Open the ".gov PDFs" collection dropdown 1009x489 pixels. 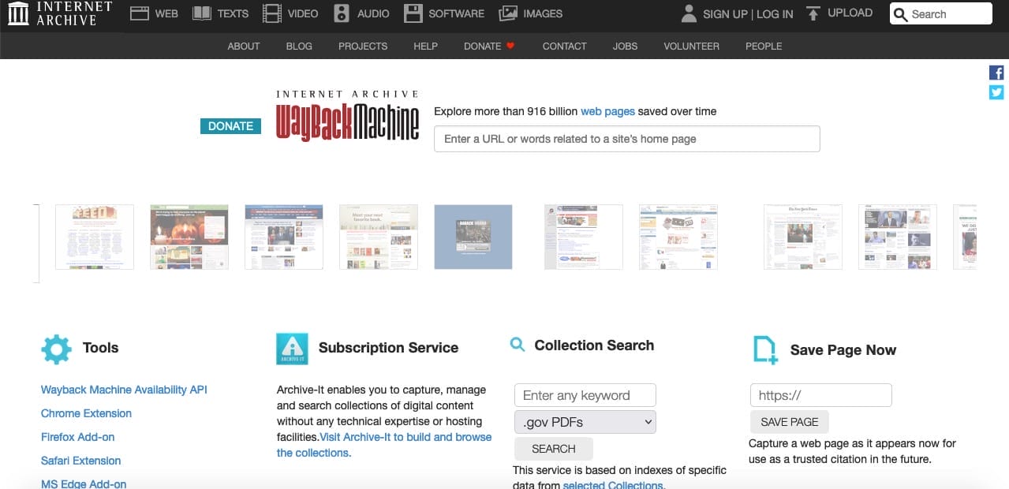coord(584,422)
